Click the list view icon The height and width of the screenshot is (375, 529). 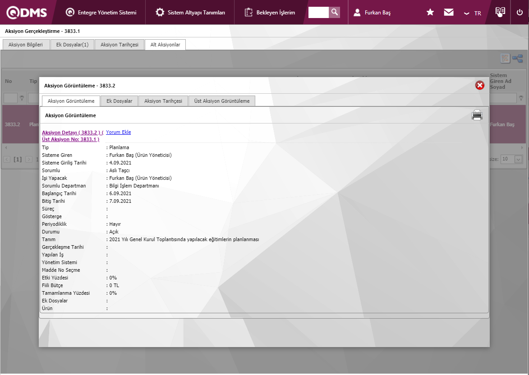(505, 59)
